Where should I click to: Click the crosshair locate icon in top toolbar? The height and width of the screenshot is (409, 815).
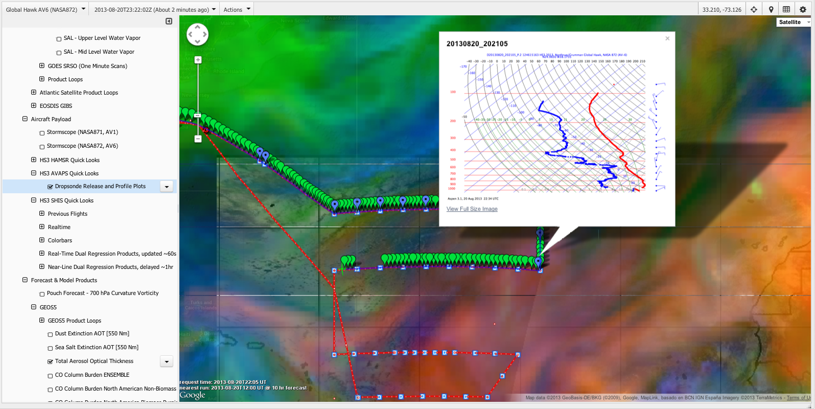coord(754,9)
